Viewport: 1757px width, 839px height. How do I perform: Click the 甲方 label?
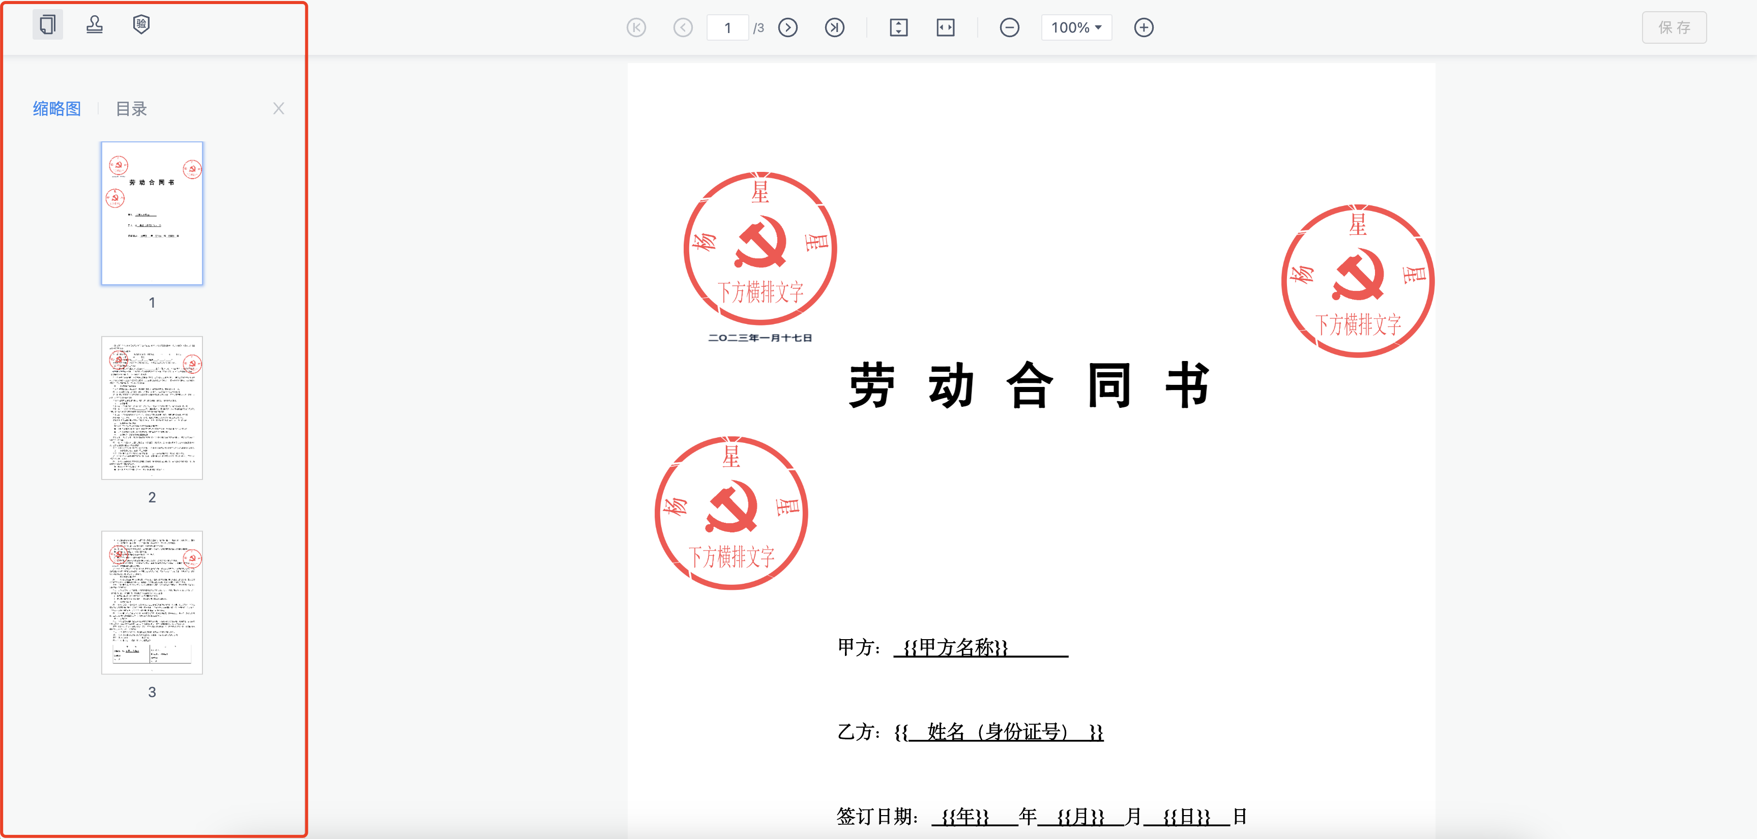(858, 647)
